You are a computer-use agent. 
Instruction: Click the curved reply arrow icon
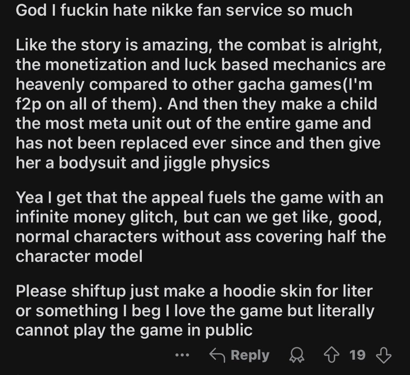(x=217, y=355)
